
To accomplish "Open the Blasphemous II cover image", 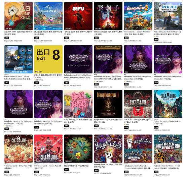I will (108, 104).
